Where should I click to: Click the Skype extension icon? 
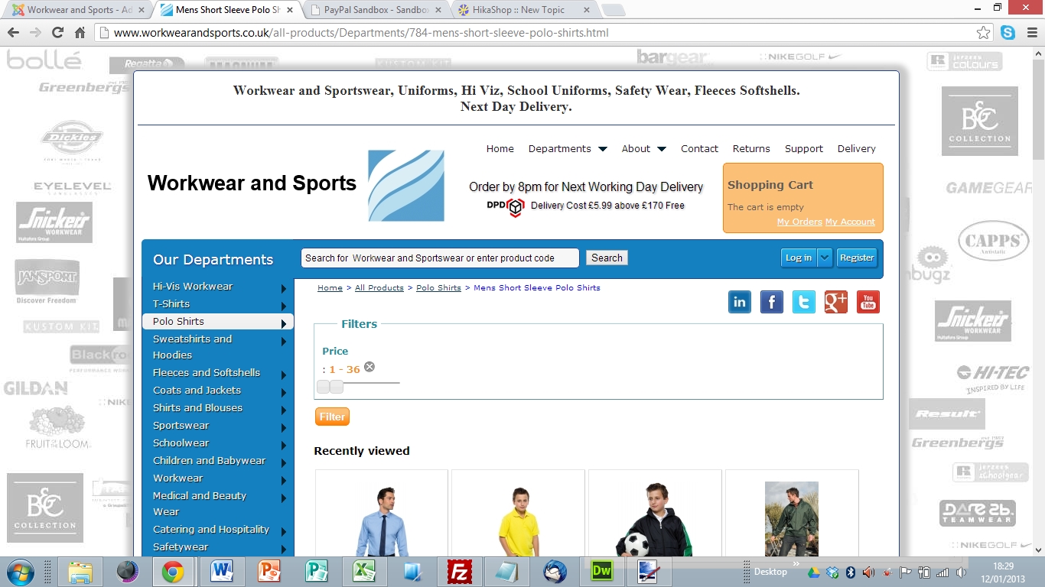[1008, 33]
